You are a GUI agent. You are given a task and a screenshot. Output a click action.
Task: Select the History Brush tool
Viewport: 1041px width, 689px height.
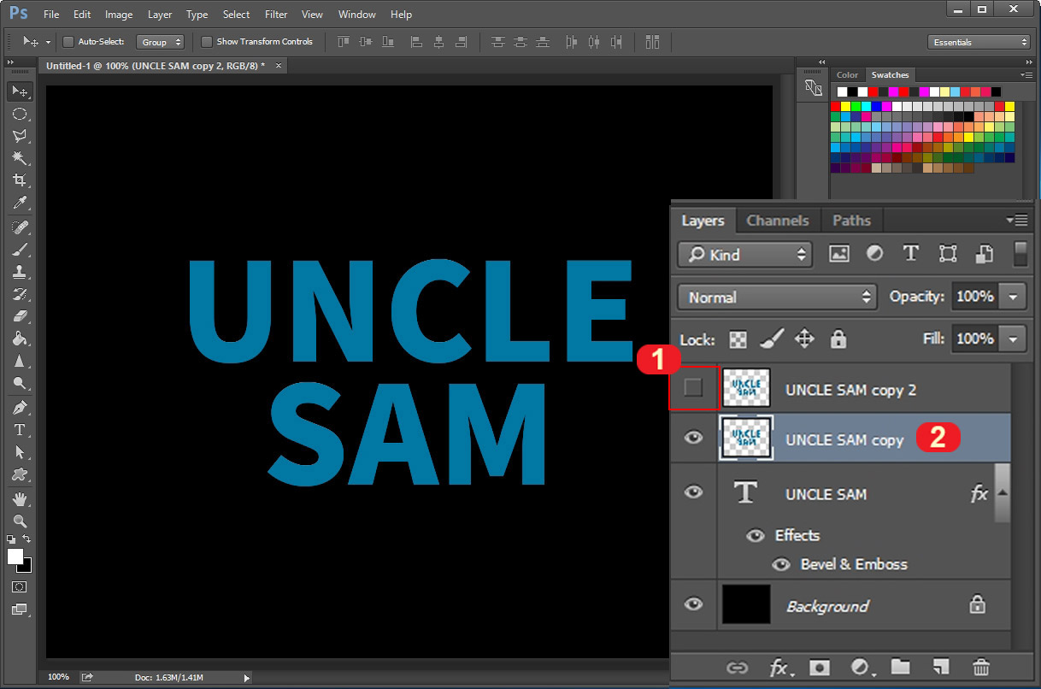[20, 294]
